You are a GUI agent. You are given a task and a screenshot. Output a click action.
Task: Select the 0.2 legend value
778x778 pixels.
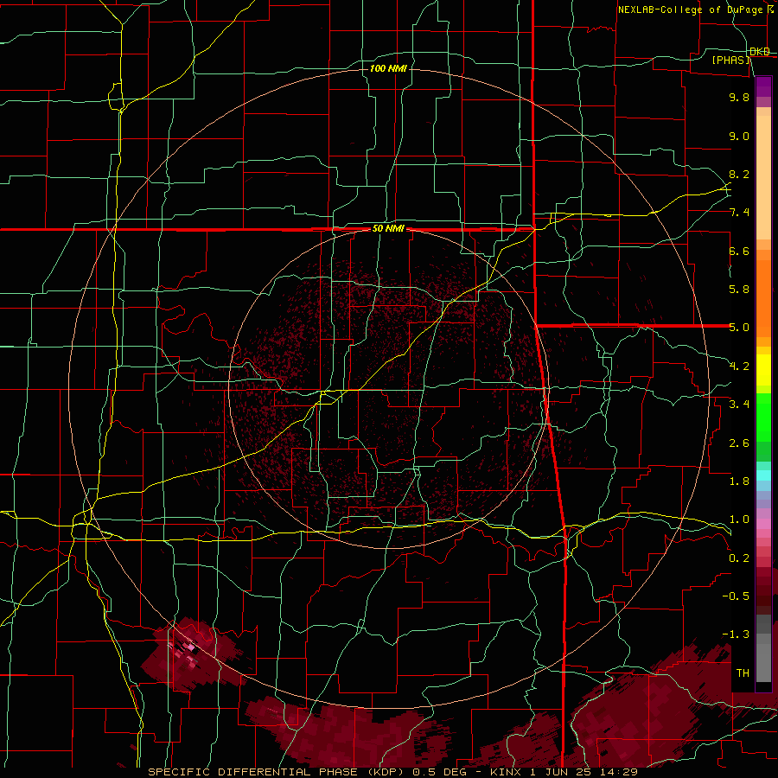739,558
